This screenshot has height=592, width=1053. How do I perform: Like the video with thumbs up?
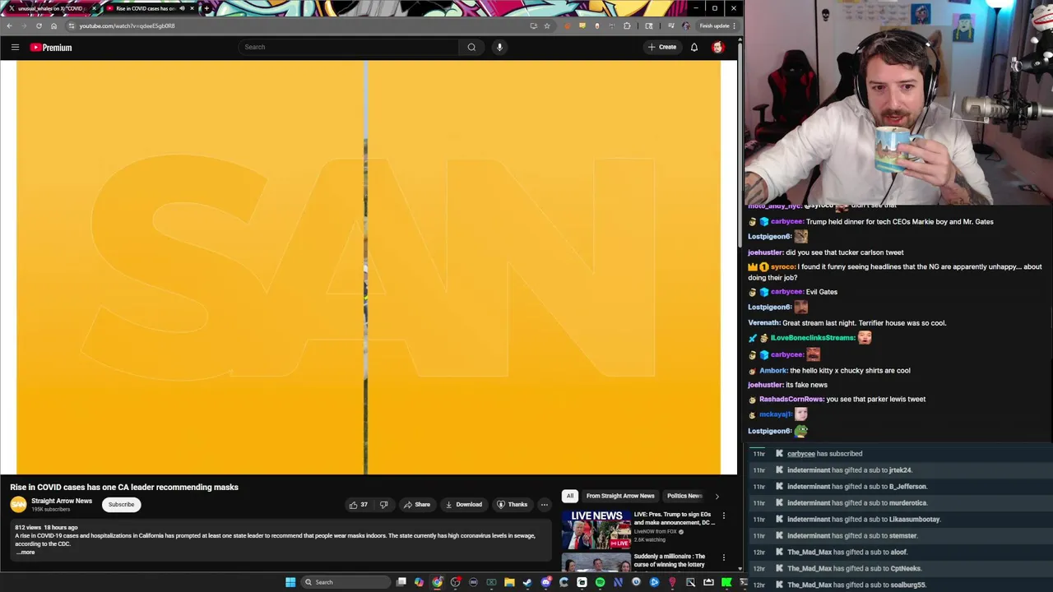[358, 504]
